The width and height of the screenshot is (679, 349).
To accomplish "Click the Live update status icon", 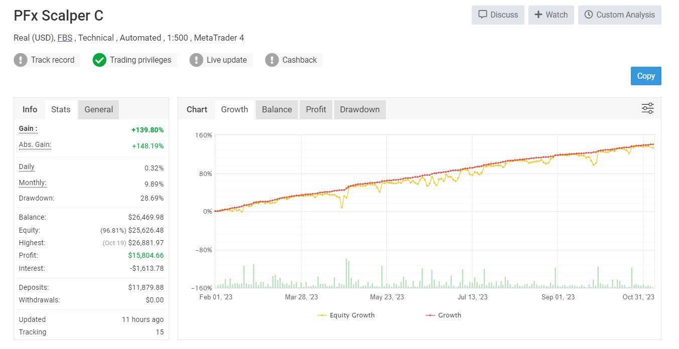I will (x=196, y=60).
